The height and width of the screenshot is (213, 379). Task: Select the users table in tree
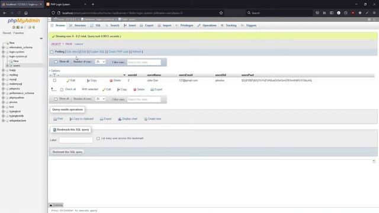pyautogui.click(x=17, y=66)
